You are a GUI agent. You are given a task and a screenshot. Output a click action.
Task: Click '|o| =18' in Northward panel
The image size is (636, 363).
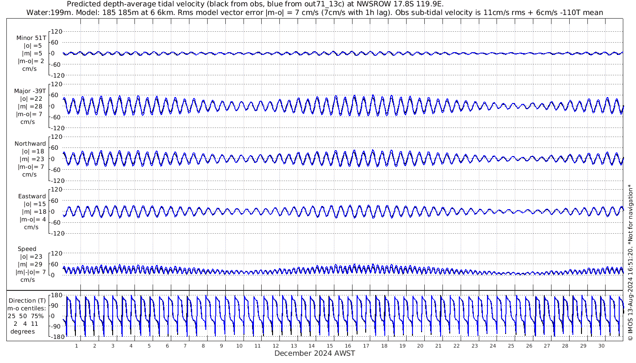(x=33, y=151)
